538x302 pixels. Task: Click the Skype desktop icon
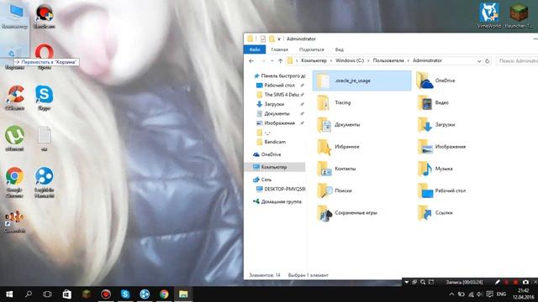[x=45, y=97]
